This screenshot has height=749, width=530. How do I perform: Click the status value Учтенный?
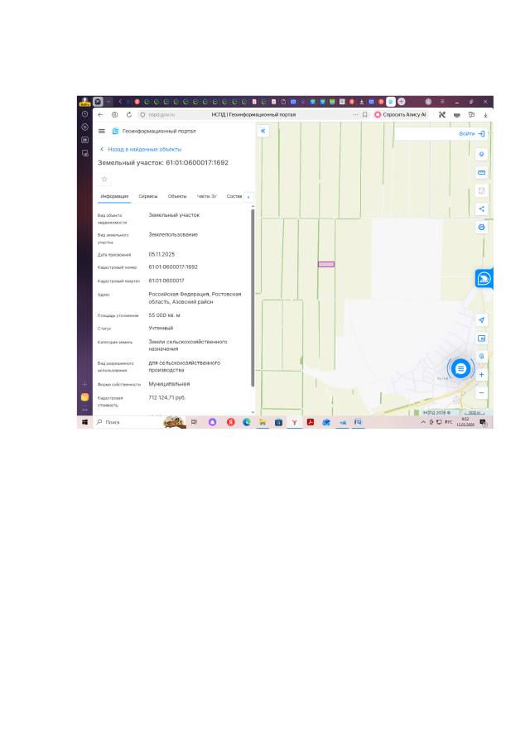tap(161, 329)
